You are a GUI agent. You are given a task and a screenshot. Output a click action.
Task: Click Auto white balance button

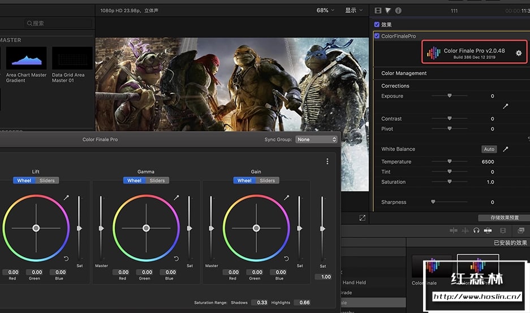(489, 149)
